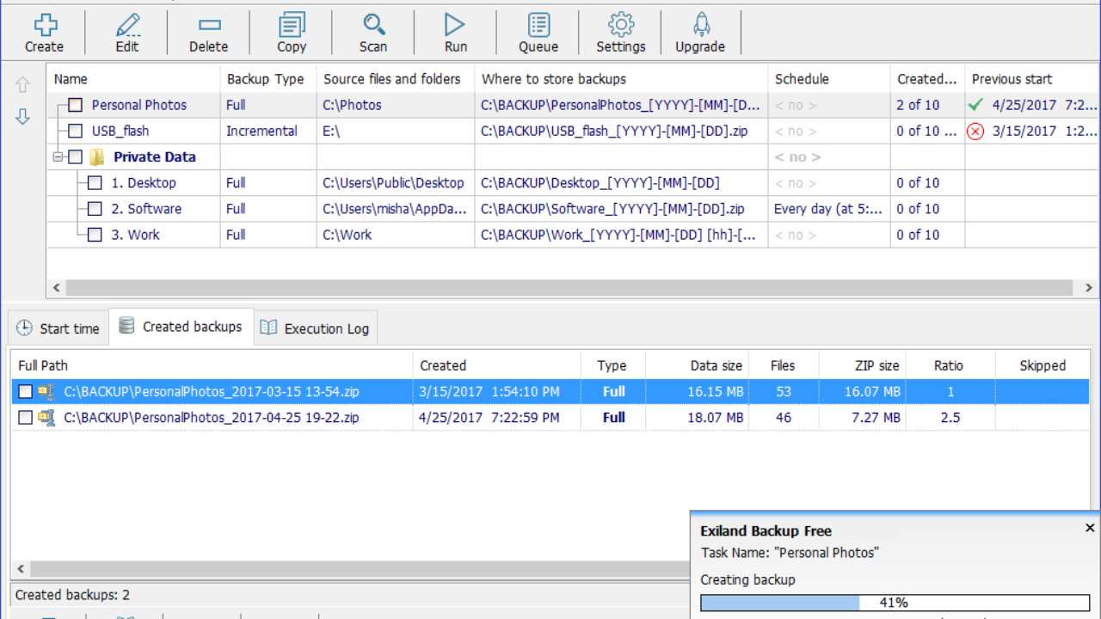Click green checkmark status for Personal Photos
The width and height of the screenshot is (1101, 619).
click(x=975, y=105)
